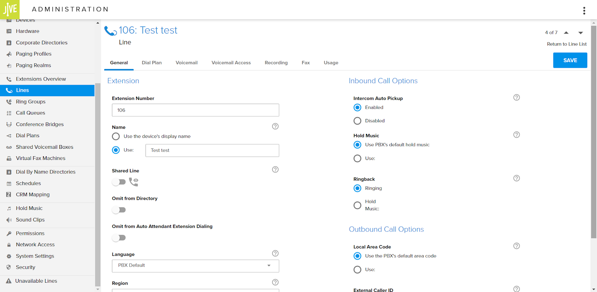Open the Usage tab
This screenshot has width=597, height=292.
click(x=331, y=63)
